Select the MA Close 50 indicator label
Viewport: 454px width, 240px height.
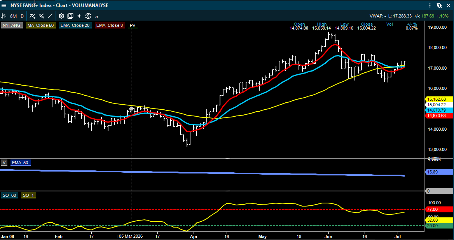point(40,25)
